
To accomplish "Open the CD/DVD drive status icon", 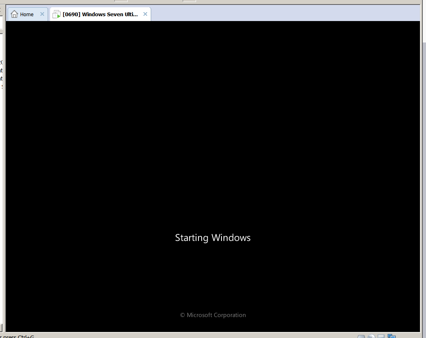I will pyautogui.click(x=371, y=336).
